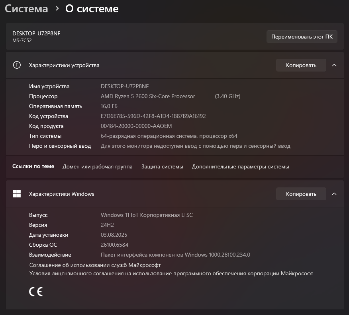Click the AMD Ryzen 5 2600 processor text
Screen dimensions: 349x315
[148, 96]
